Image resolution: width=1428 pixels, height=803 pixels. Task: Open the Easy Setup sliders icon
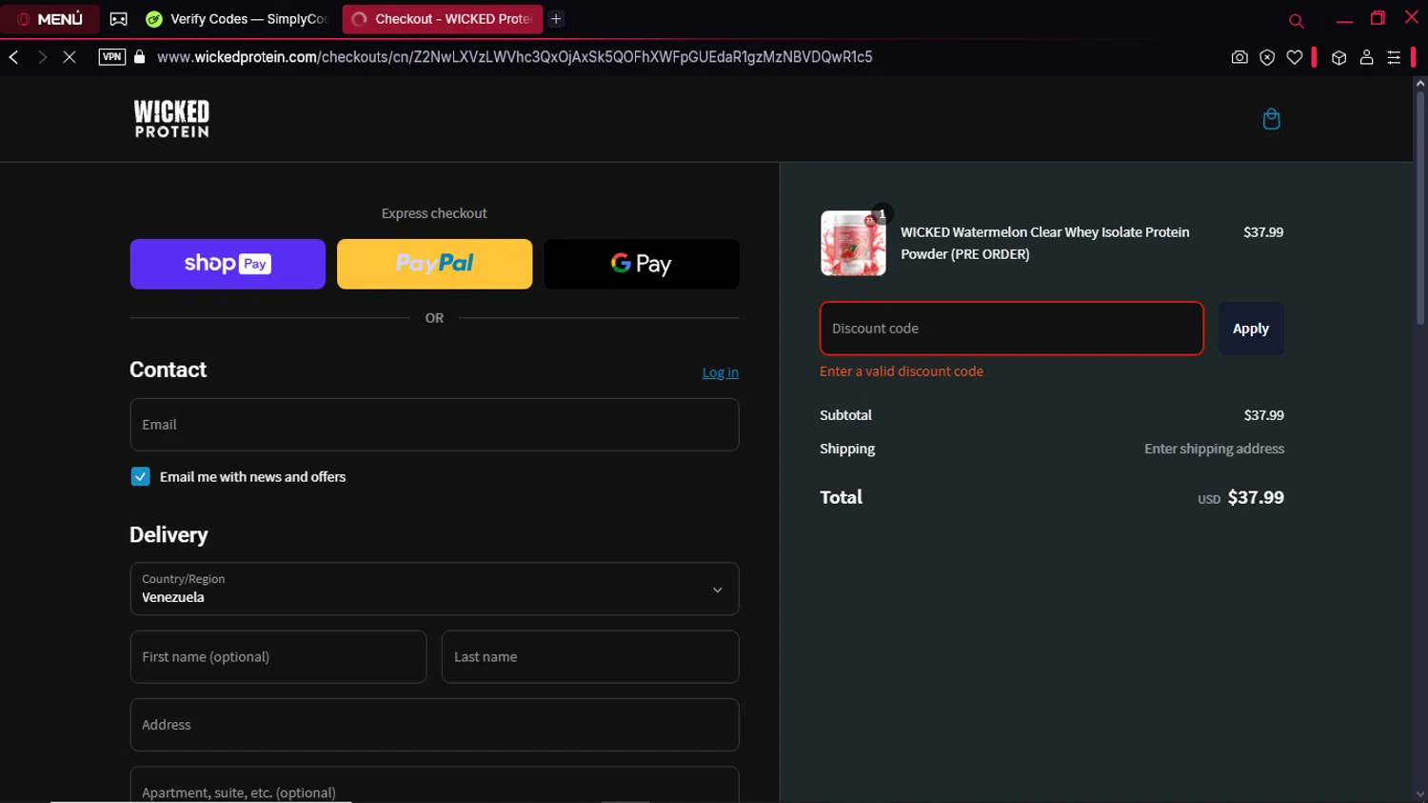[x=1394, y=57]
